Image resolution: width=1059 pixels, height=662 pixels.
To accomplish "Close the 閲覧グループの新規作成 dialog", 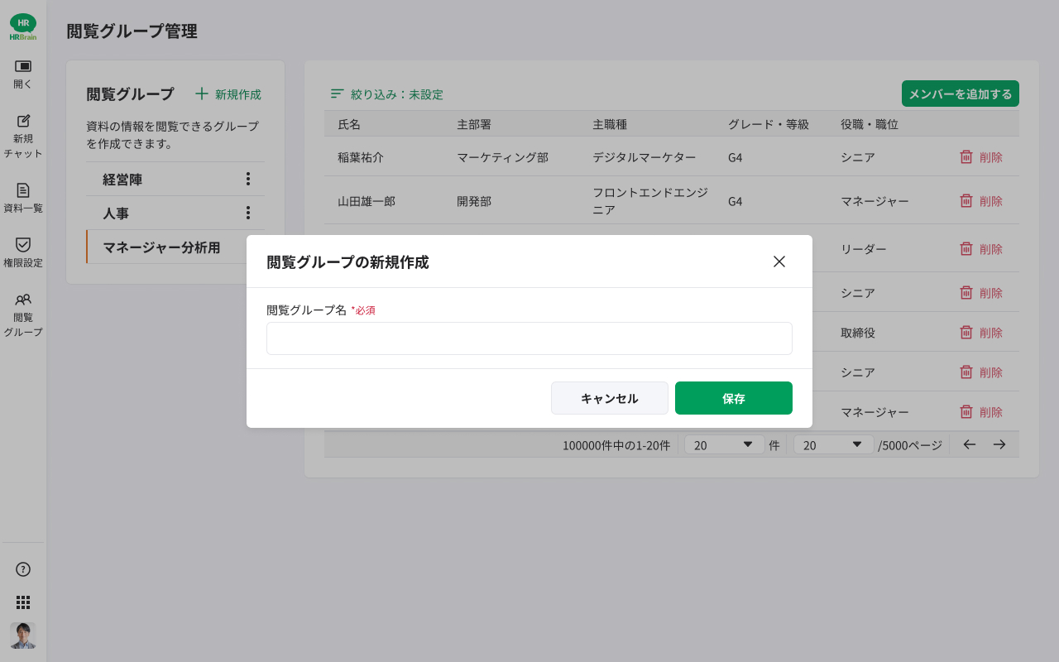I will click(x=779, y=261).
